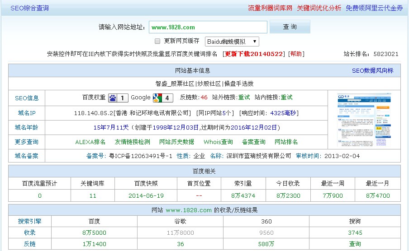Open the 免费领阿里云代金券 link
The height and width of the screenshot is (251, 409).
tap(374, 8)
